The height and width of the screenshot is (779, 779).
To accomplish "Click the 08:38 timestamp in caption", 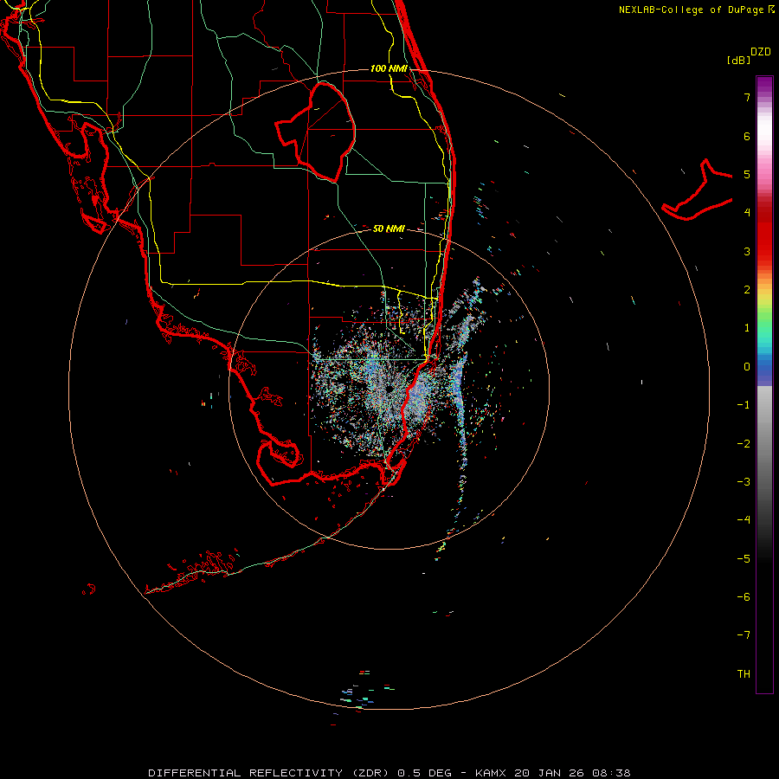I will (x=611, y=773).
